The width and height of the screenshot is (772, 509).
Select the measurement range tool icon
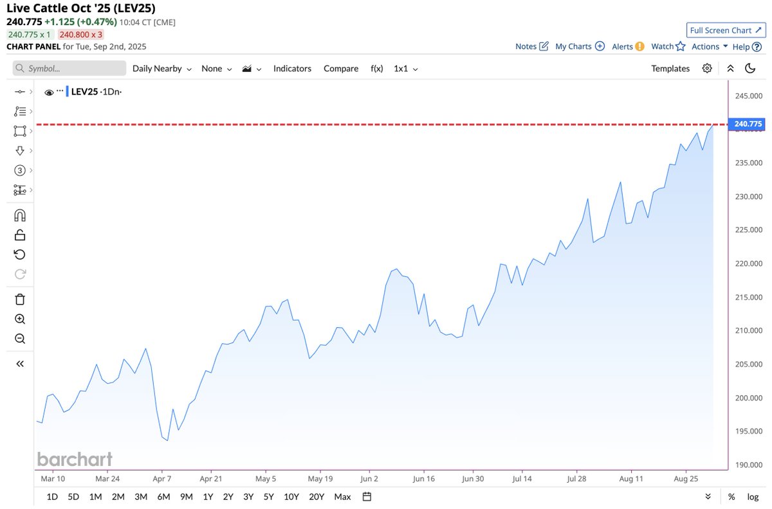(19, 190)
